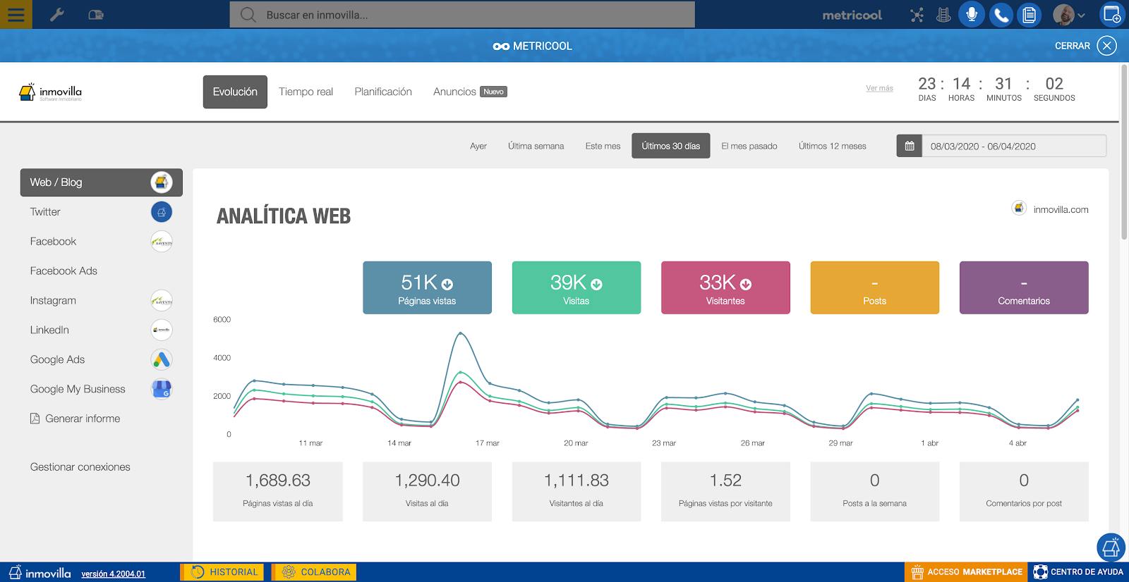Screen dimensions: 1129x582
Task: Open the Planificación tab
Action: pyautogui.click(x=383, y=92)
